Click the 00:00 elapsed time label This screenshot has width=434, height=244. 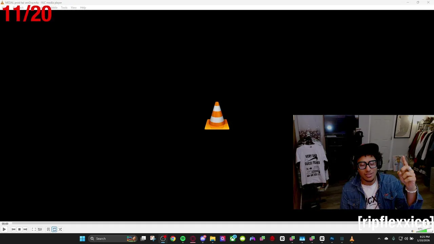[5, 224]
